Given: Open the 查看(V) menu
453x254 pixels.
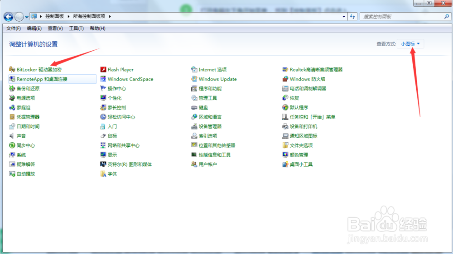Looking at the screenshot, I should click(55, 28).
